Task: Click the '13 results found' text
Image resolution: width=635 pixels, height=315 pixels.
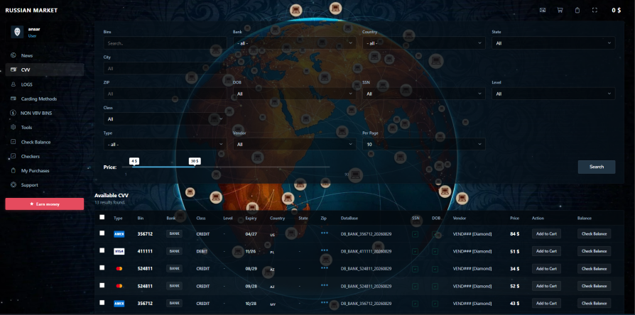Action: [x=110, y=202]
